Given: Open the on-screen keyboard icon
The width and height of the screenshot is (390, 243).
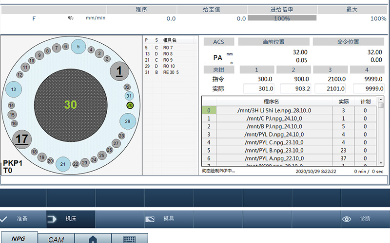Looking at the screenshot, I should 129,239.
